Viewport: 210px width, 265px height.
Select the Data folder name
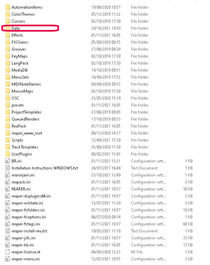[16, 28]
